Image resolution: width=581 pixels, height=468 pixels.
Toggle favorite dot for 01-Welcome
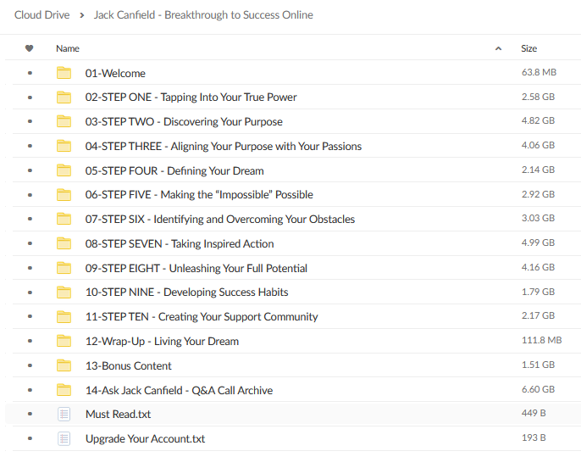[x=30, y=73]
